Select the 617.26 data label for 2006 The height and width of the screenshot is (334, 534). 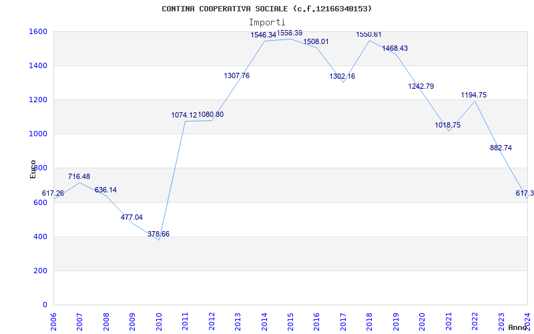tap(53, 194)
